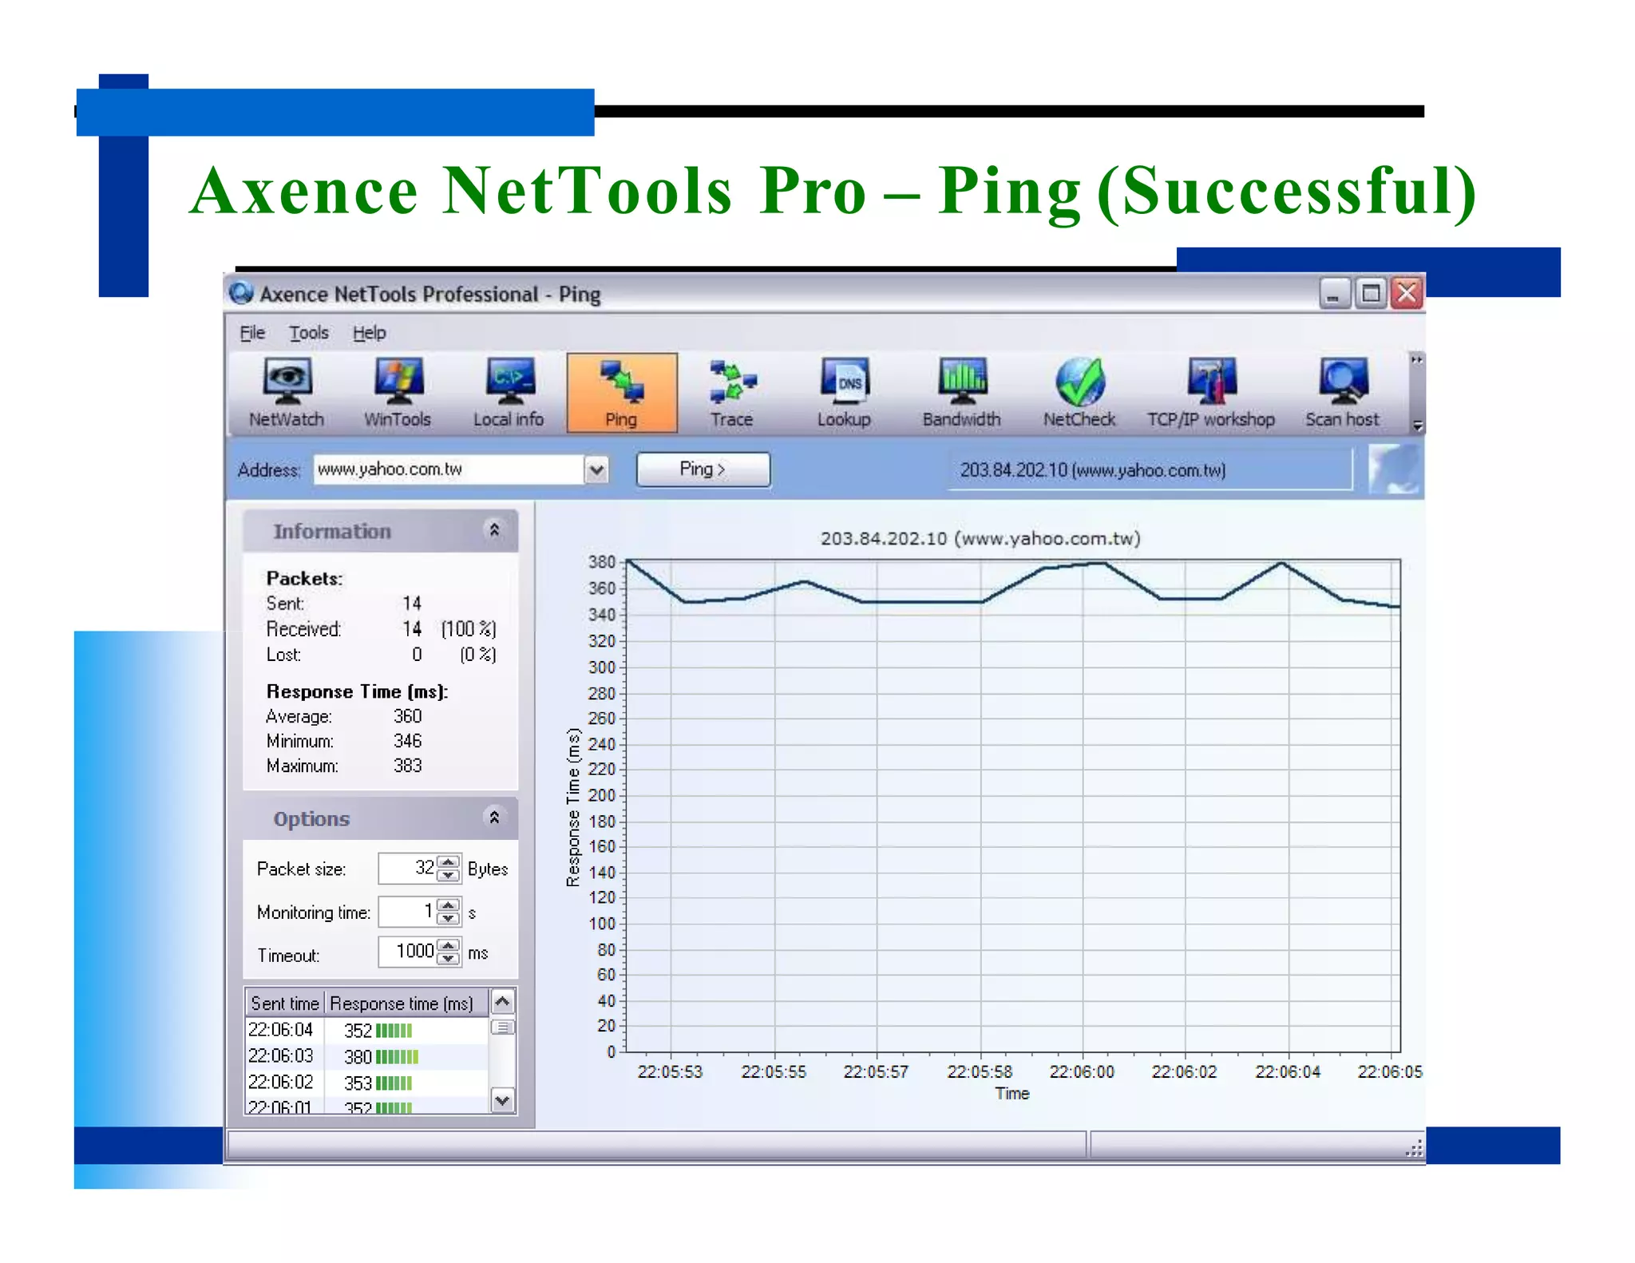
Task: Select the 22:06:03 ping result row
Action: (x=366, y=1056)
